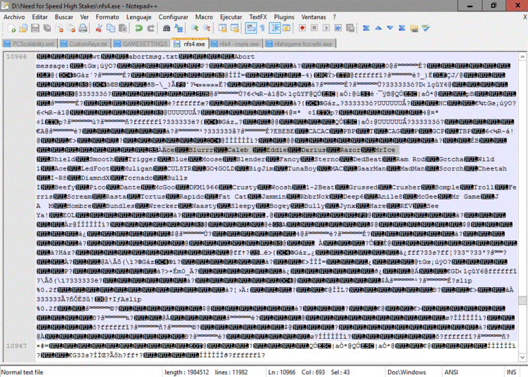Viewport: 528px width, 377px height.
Task: Open the Editar menu
Action: [x=40, y=17]
